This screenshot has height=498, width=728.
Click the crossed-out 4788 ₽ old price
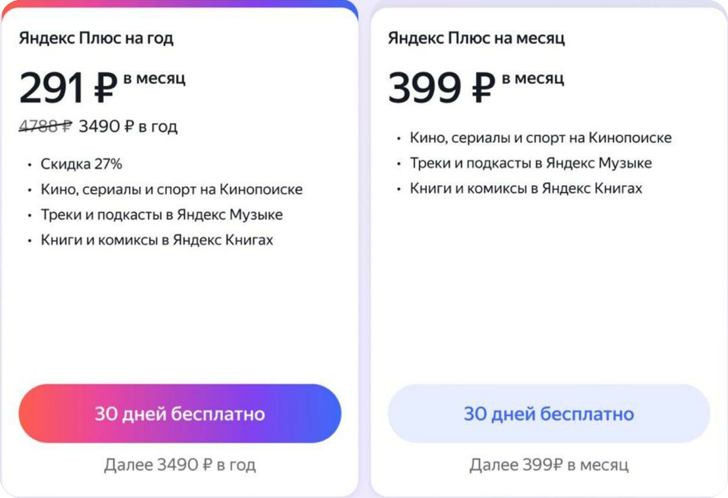(45, 126)
